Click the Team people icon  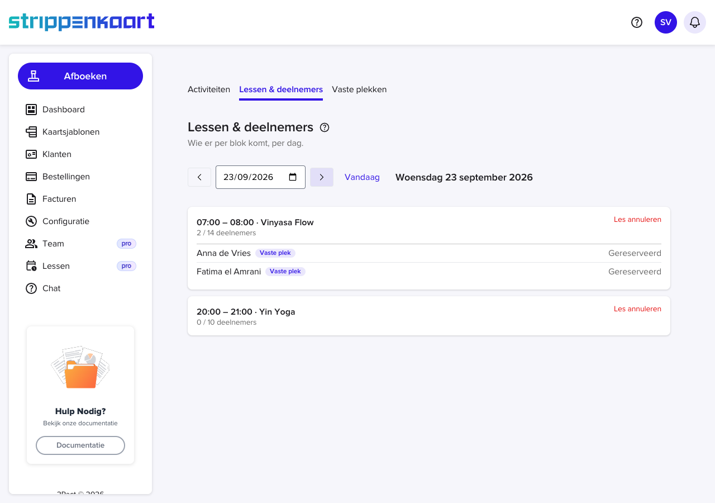[x=31, y=244]
